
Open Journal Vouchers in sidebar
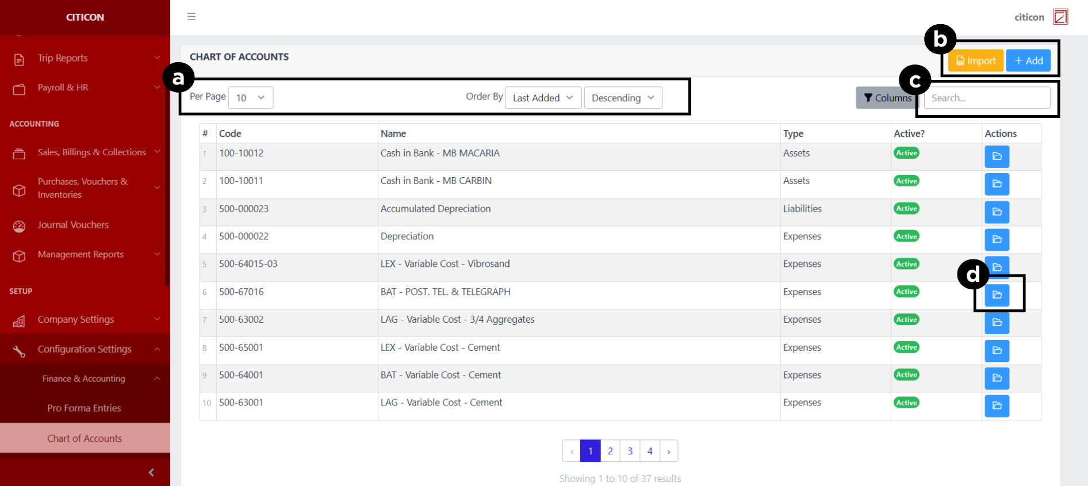coord(73,225)
